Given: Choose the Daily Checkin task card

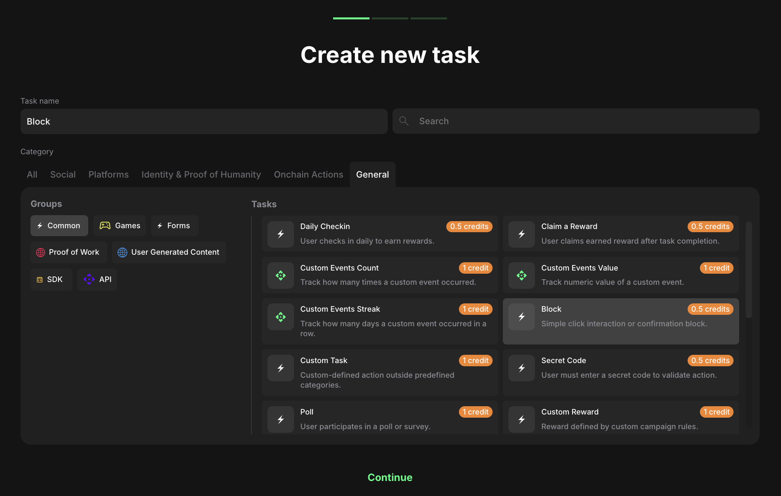Looking at the screenshot, I should coord(380,233).
